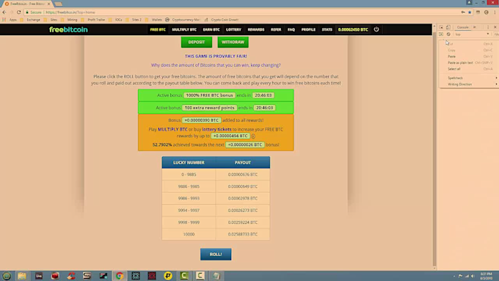The height and width of the screenshot is (281, 499).
Task: Open the Windows Start button
Action: click(x=7, y=276)
